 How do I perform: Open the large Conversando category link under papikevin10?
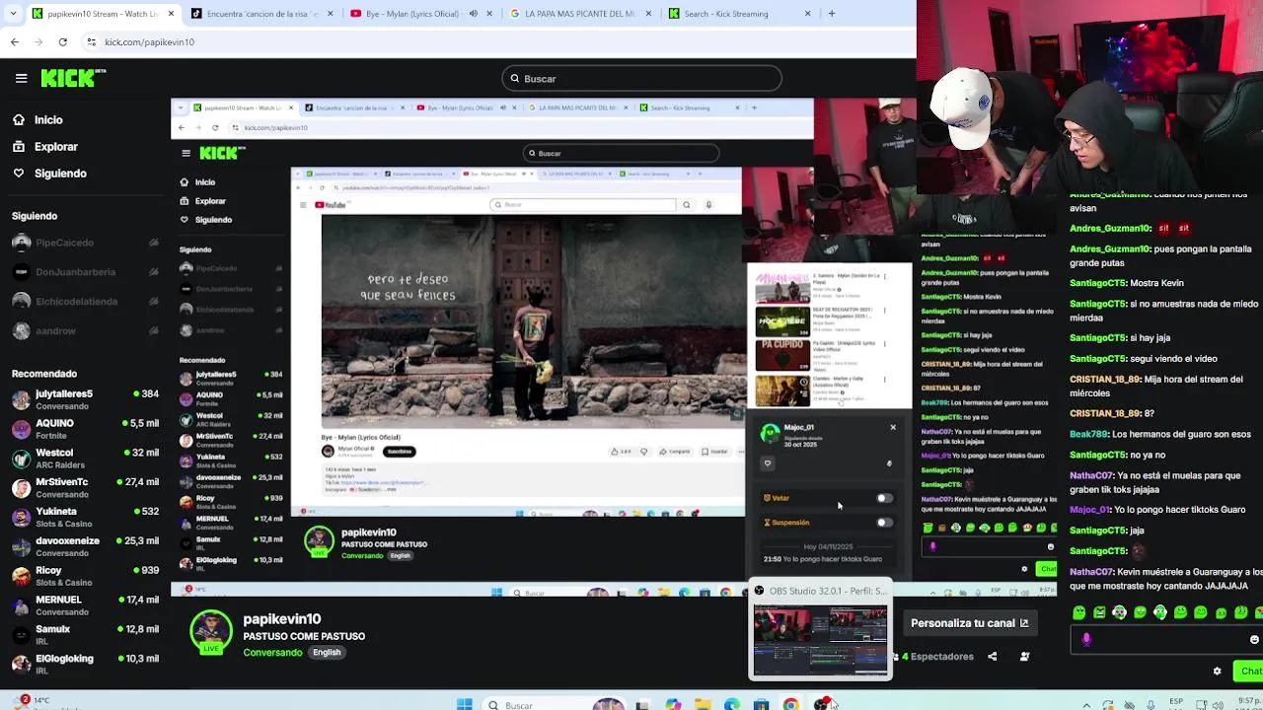[x=272, y=653]
